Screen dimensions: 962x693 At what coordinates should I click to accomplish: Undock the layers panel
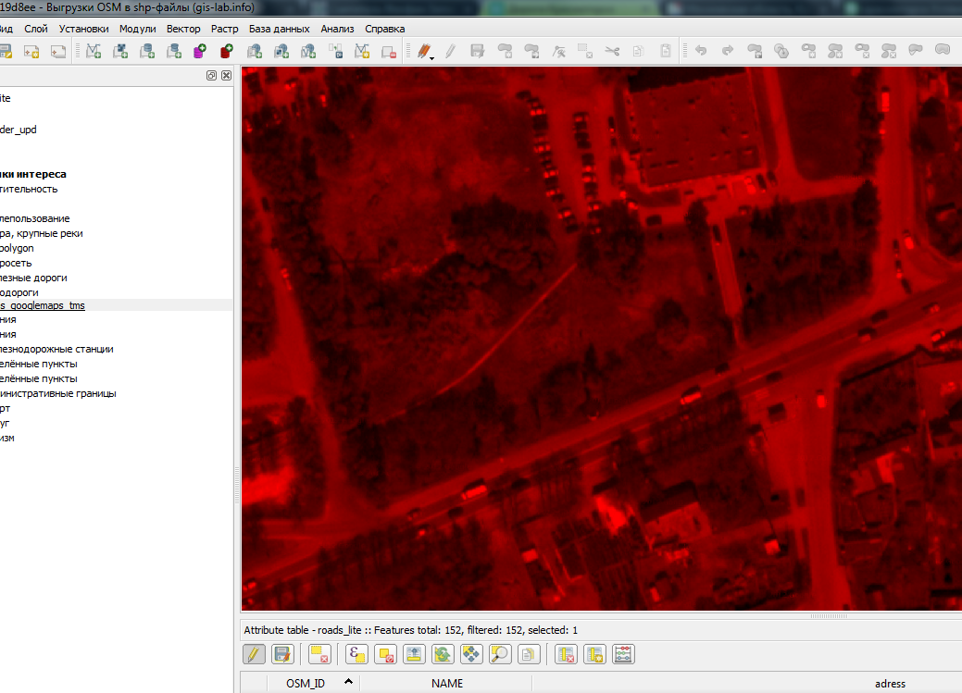(x=211, y=75)
